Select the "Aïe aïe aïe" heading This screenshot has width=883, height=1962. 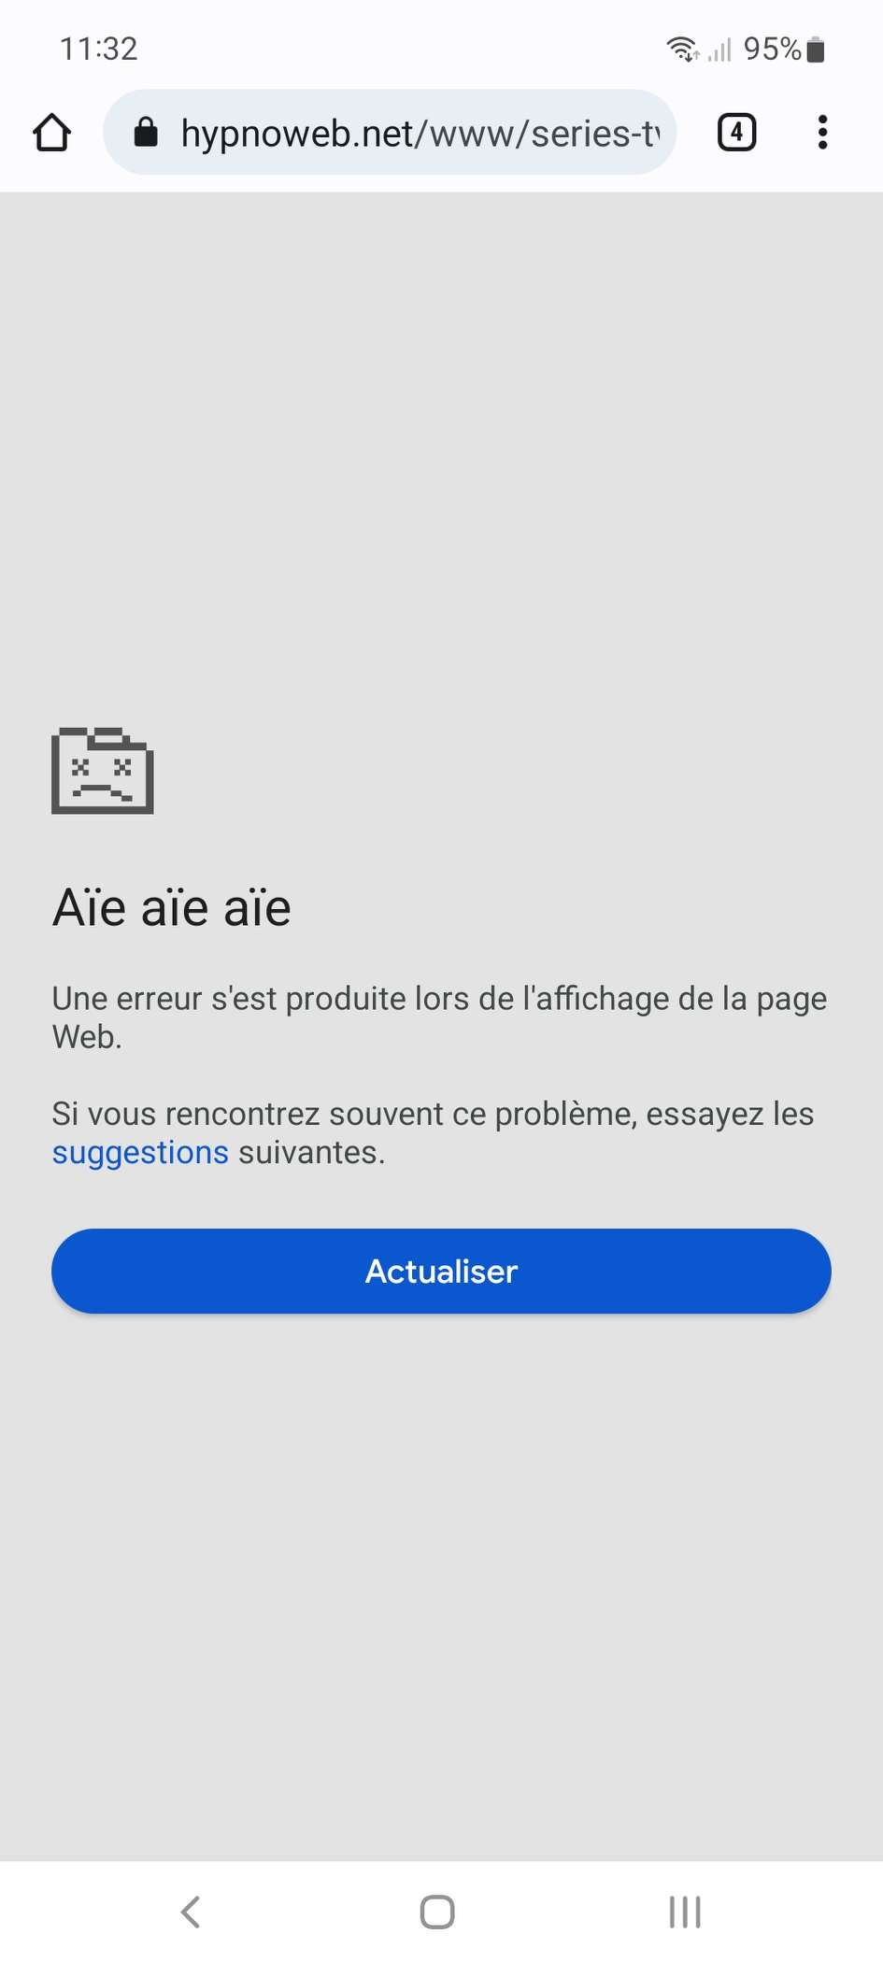[172, 907]
